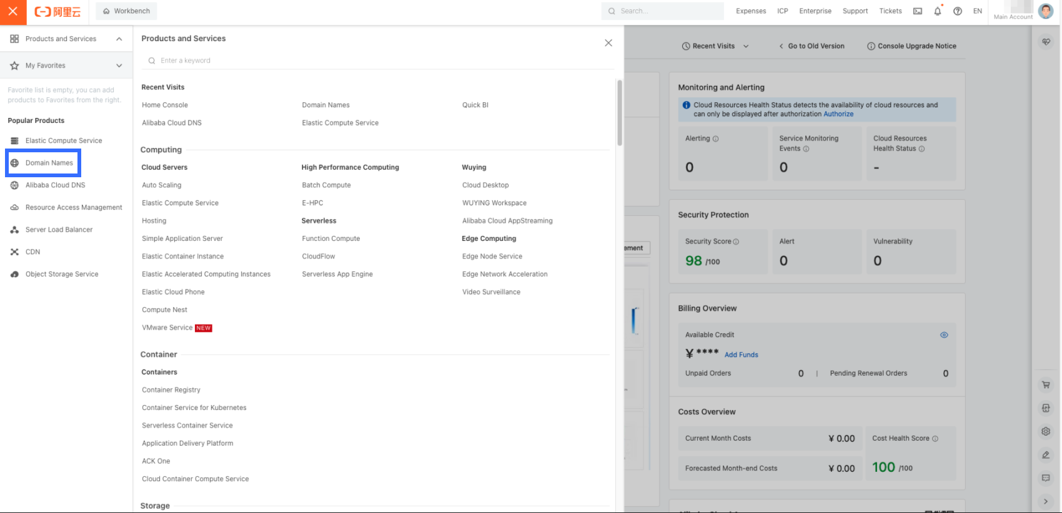Viewport: 1062px width, 513px height.
Task: Open Elastic Compute Service under Cloud Servers
Action: point(180,203)
